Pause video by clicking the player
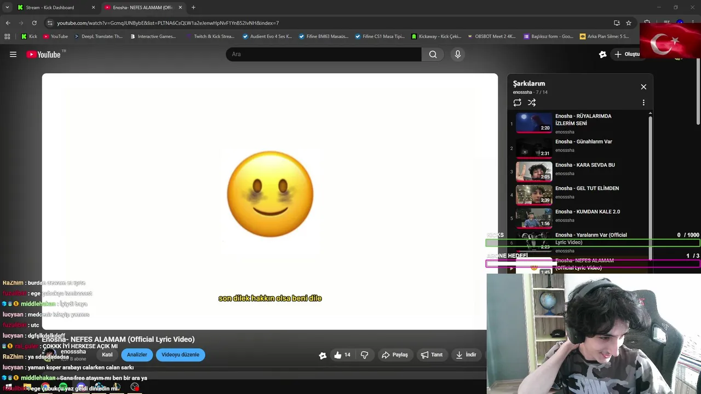The height and width of the screenshot is (394, 701). 269,201
